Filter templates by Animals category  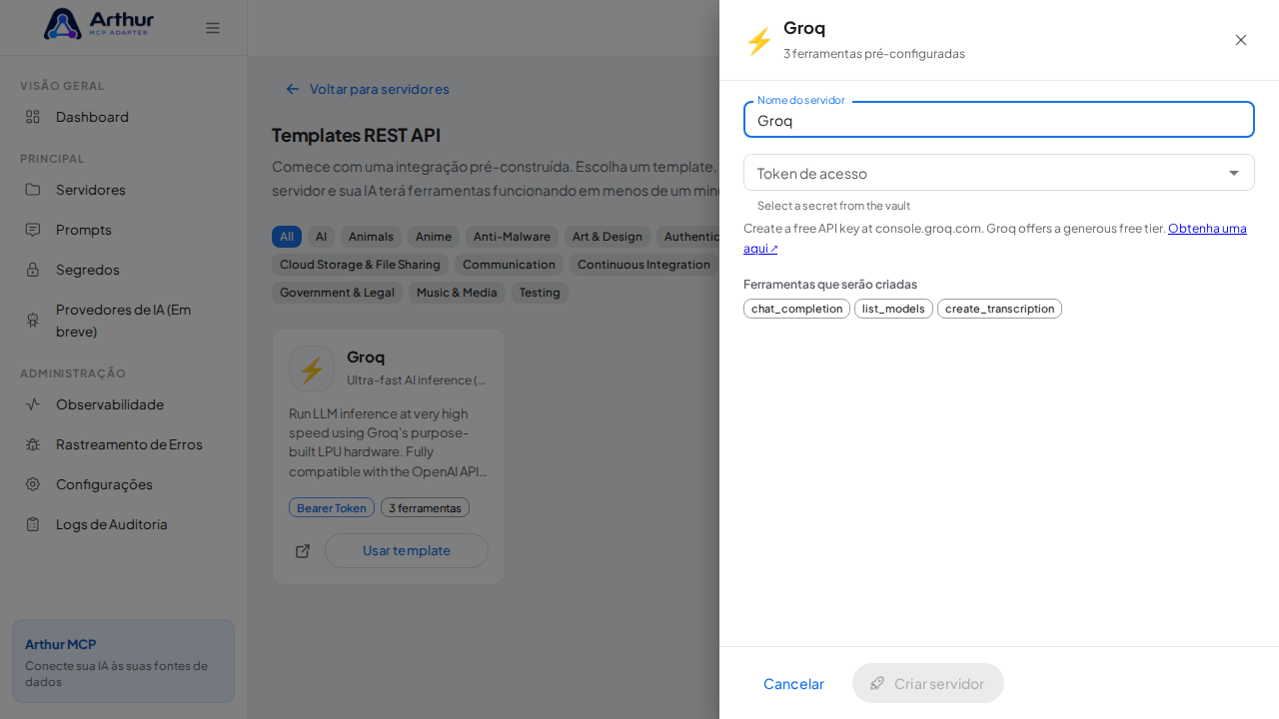pyautogui.click(x=371, y=237)
